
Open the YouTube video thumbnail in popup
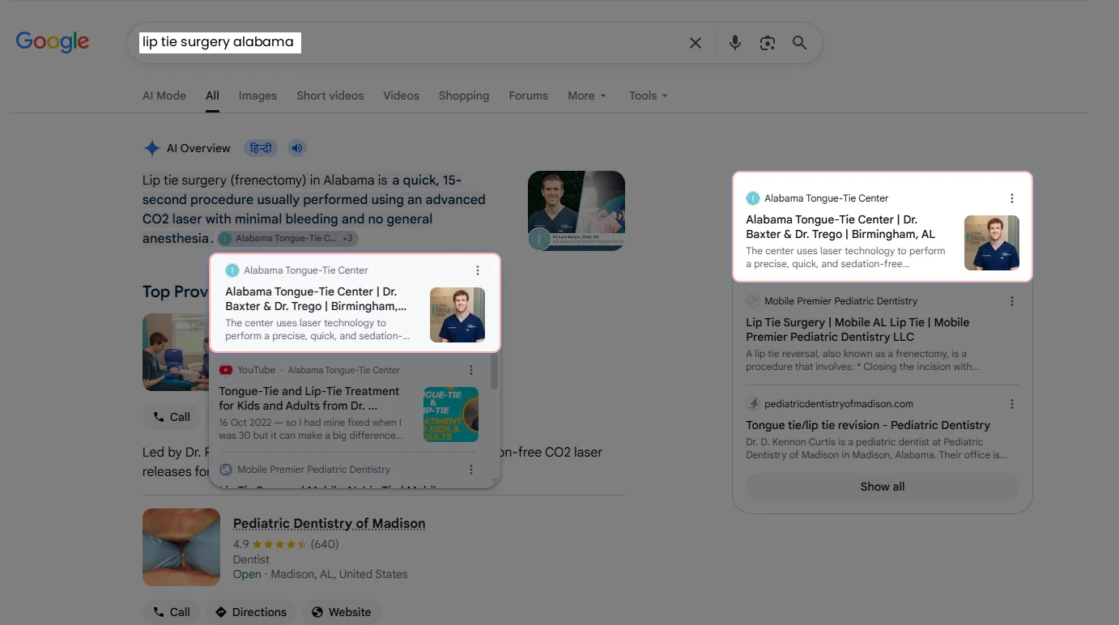point(451,415)
